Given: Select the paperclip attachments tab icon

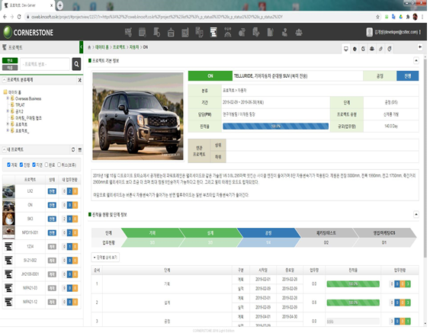Looking at the screenshot, I should [380, 49].
